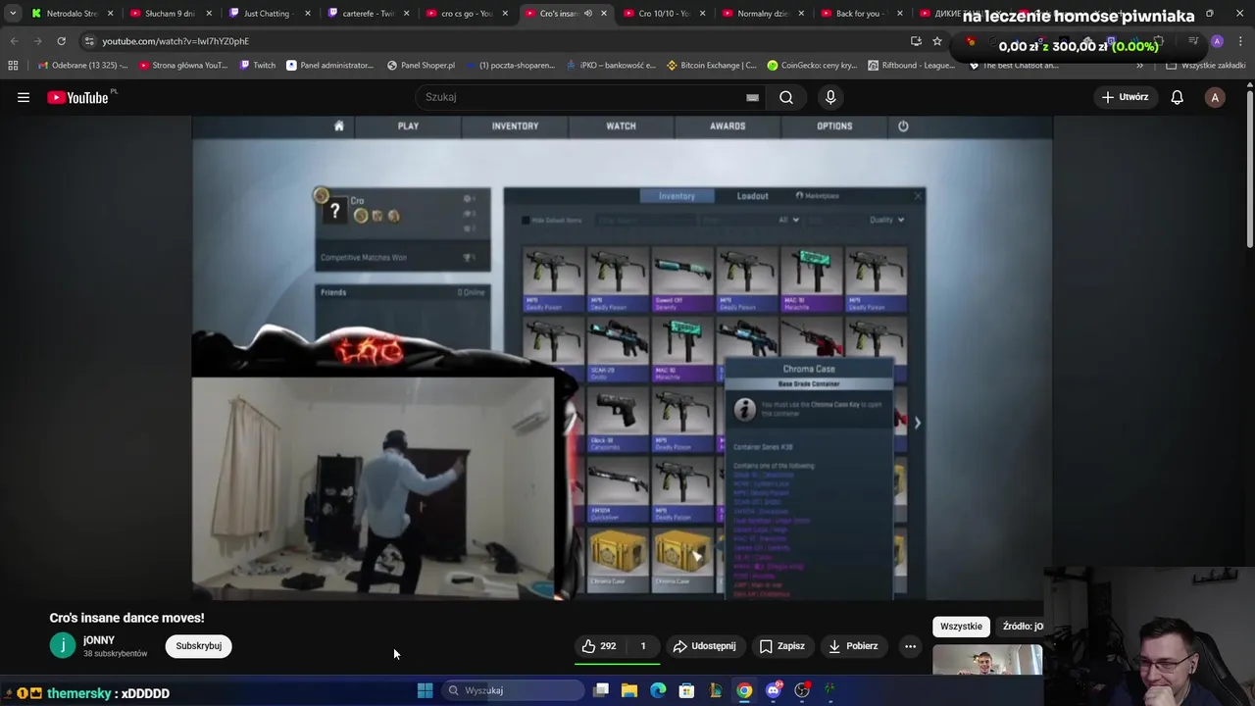1255x706 pixels.
Task: Mute the Cro's insane tab audio icon
Action: point(588,14)
